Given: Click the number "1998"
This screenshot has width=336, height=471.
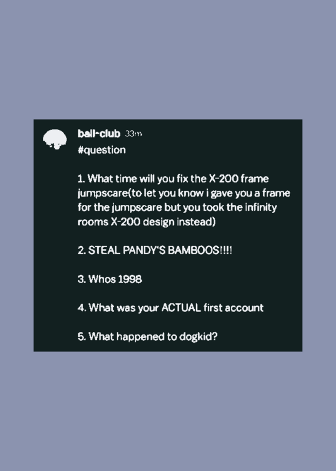Looking at the screenshot, I should pos(129,279).
